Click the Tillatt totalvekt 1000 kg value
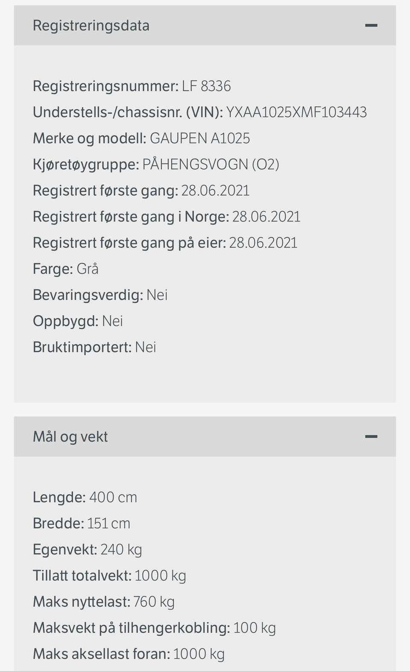Image resolution: width=410 pixels, height=671 pixels. coord(160,576)
